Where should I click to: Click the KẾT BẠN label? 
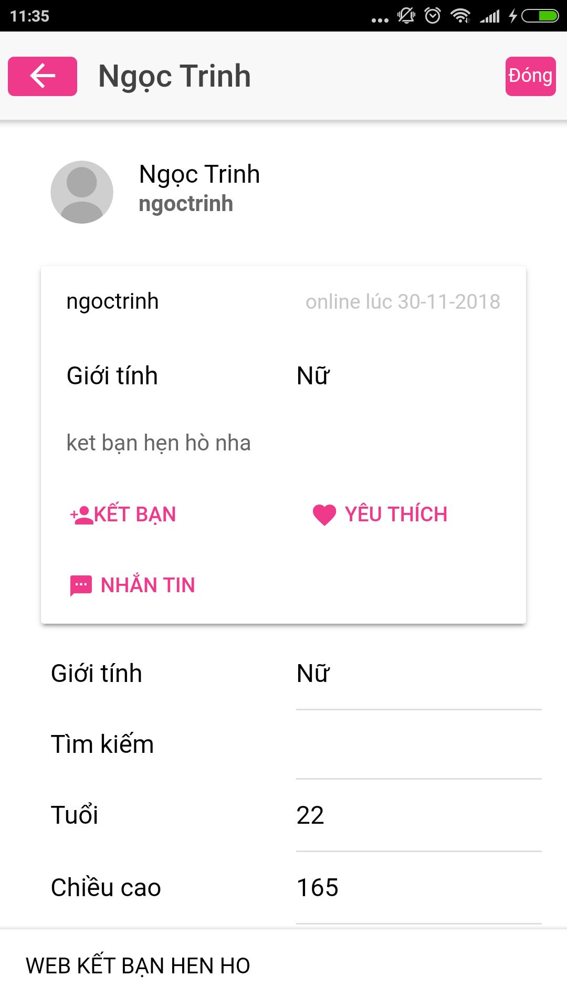[x=135, y=514]
